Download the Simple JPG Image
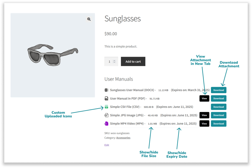Screen dimensions: 252x168 (219, 115)
